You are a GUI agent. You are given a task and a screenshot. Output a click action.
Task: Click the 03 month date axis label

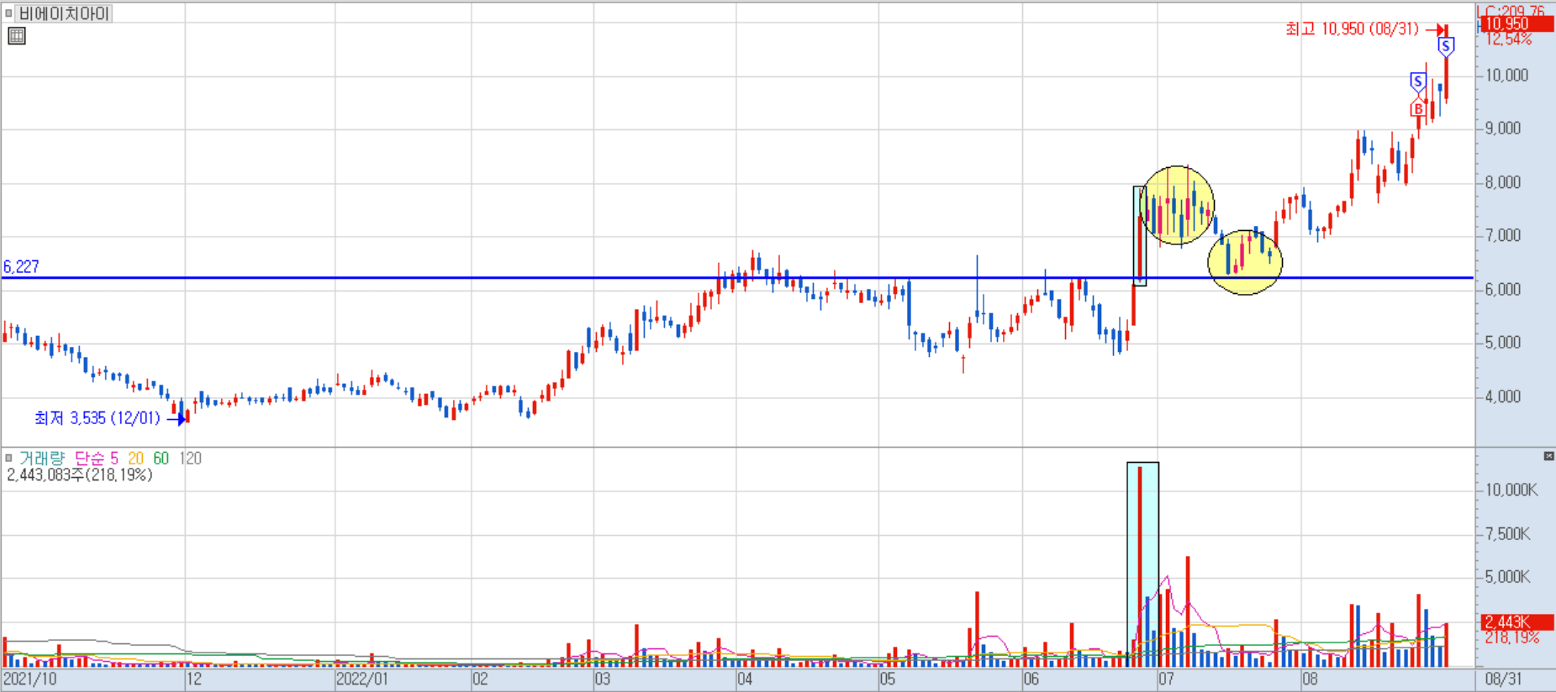[x=602, y=679]
